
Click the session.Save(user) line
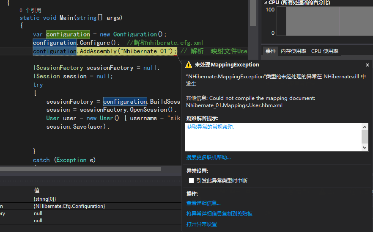[x=78, y=127]
